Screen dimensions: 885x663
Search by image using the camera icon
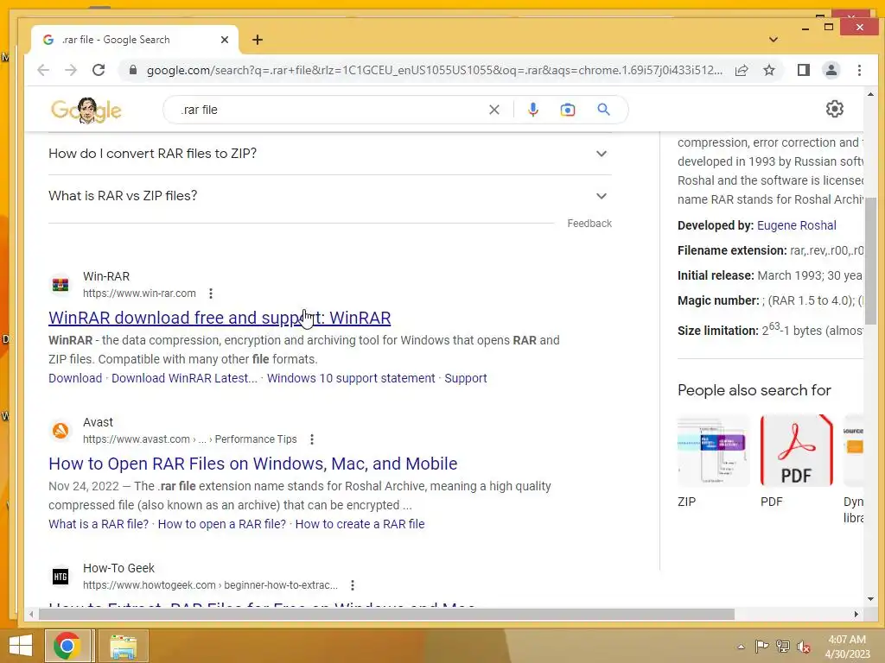coord(567,110)
